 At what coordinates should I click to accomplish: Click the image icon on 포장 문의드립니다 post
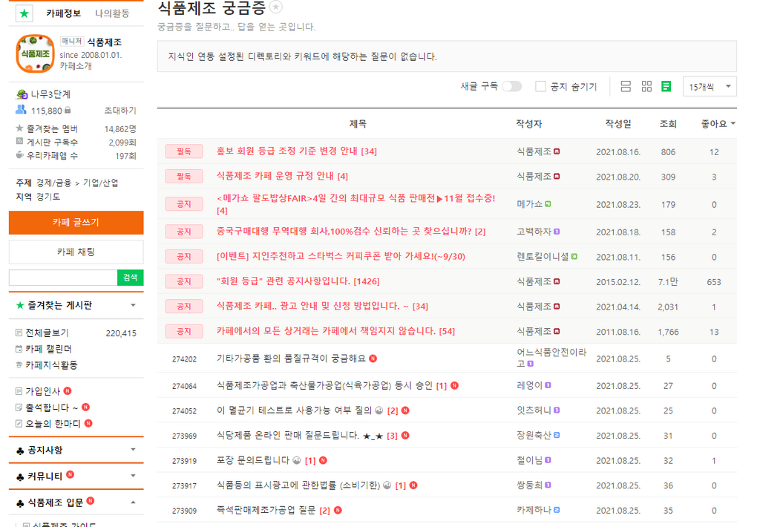tap(297, 460)
